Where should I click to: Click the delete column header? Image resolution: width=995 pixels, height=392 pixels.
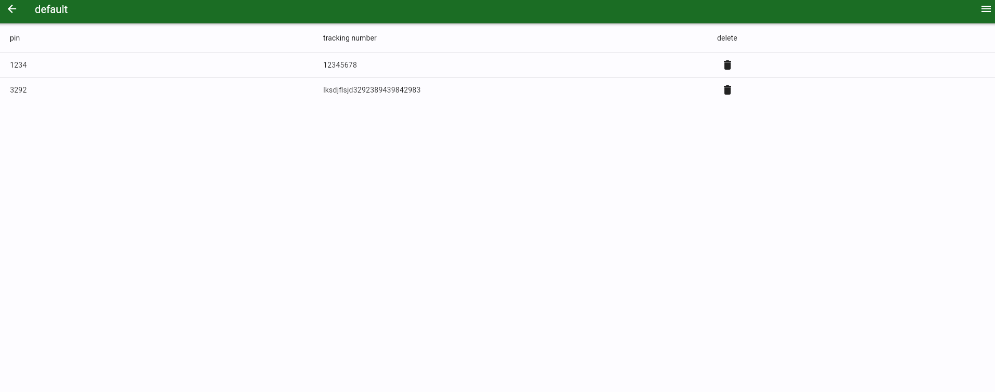click(x=727, y=38)
